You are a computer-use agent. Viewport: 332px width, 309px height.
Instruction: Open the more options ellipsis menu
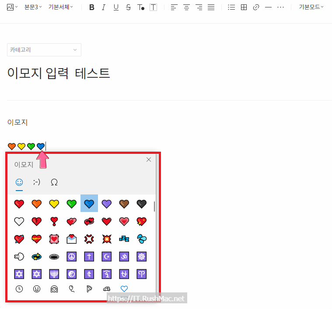coord(280,7)
